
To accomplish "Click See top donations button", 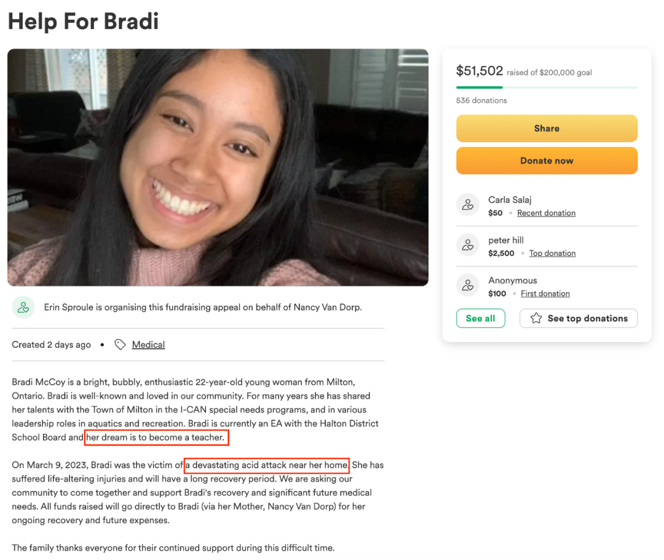I will (x=579, y=318).
